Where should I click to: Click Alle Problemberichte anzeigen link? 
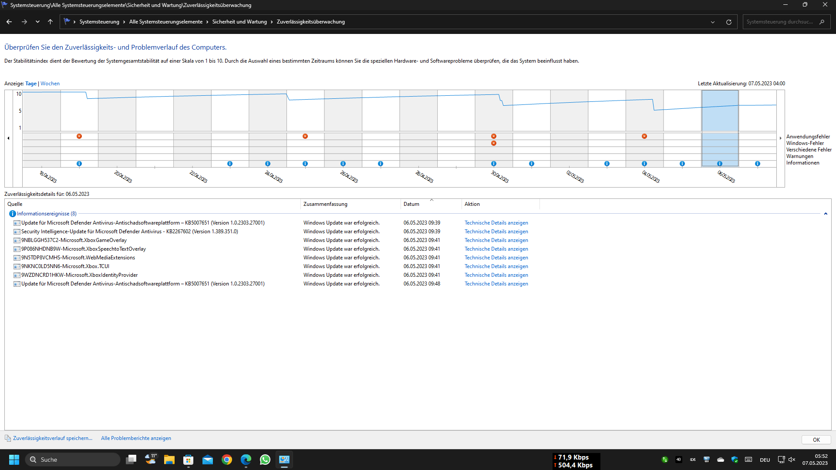point(135,438)
